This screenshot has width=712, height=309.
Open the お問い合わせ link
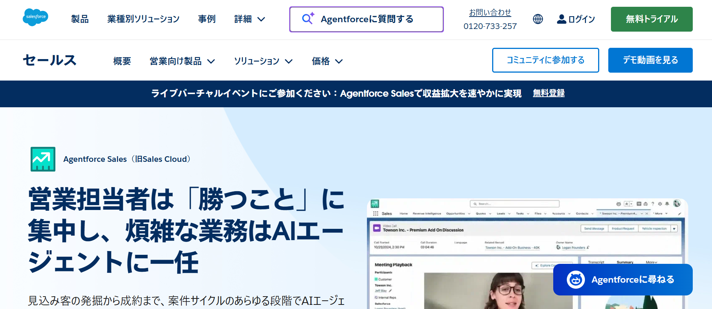click(490, 12)
